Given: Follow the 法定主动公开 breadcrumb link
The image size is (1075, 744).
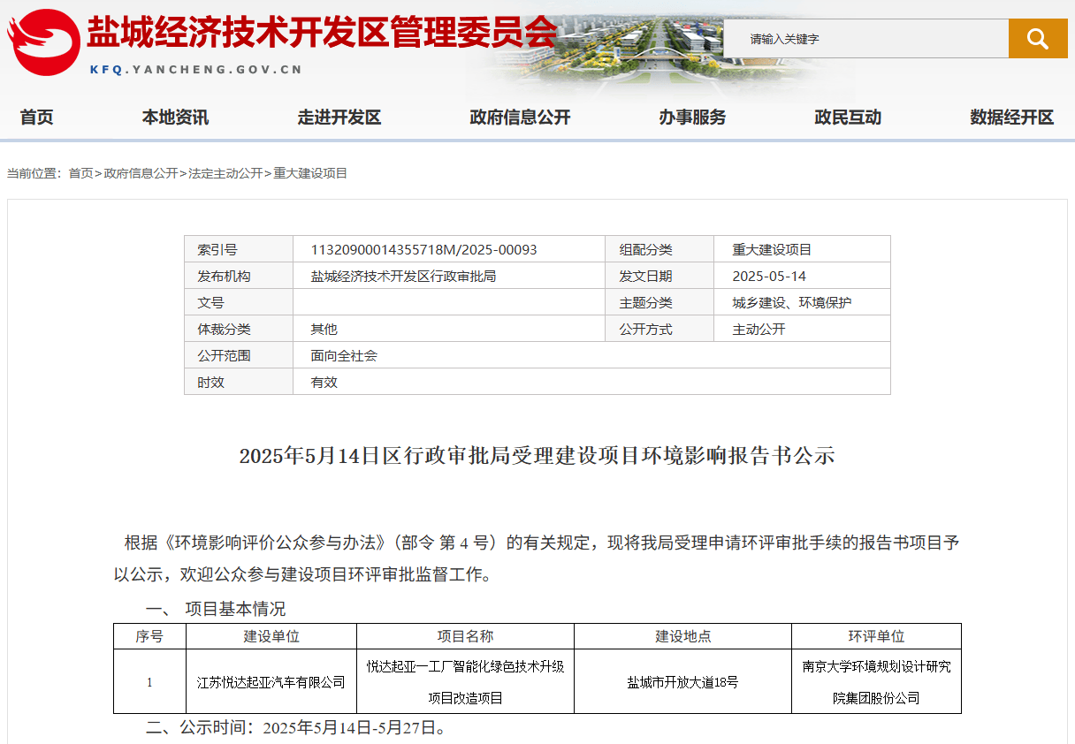Looking at the screenshot, I should tap(225, 173).
